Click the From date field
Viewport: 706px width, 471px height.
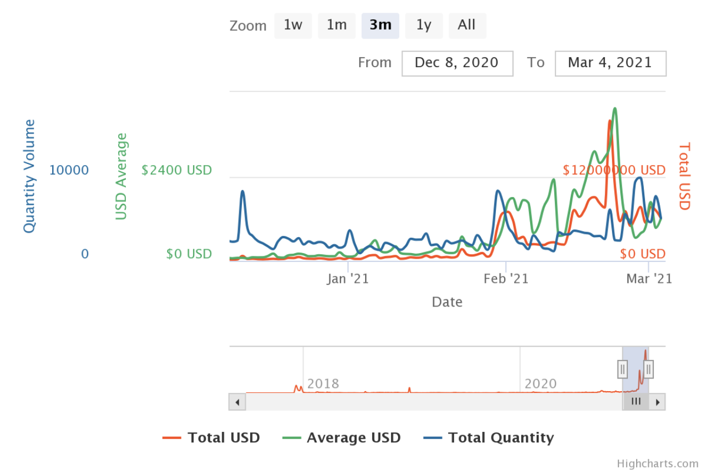[457, 63]
